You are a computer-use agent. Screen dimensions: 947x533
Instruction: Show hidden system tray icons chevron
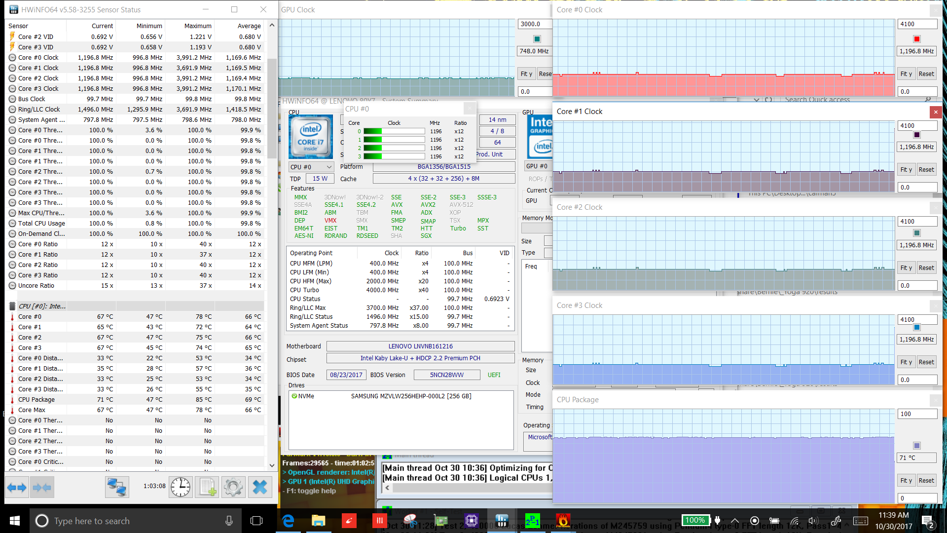734,521
